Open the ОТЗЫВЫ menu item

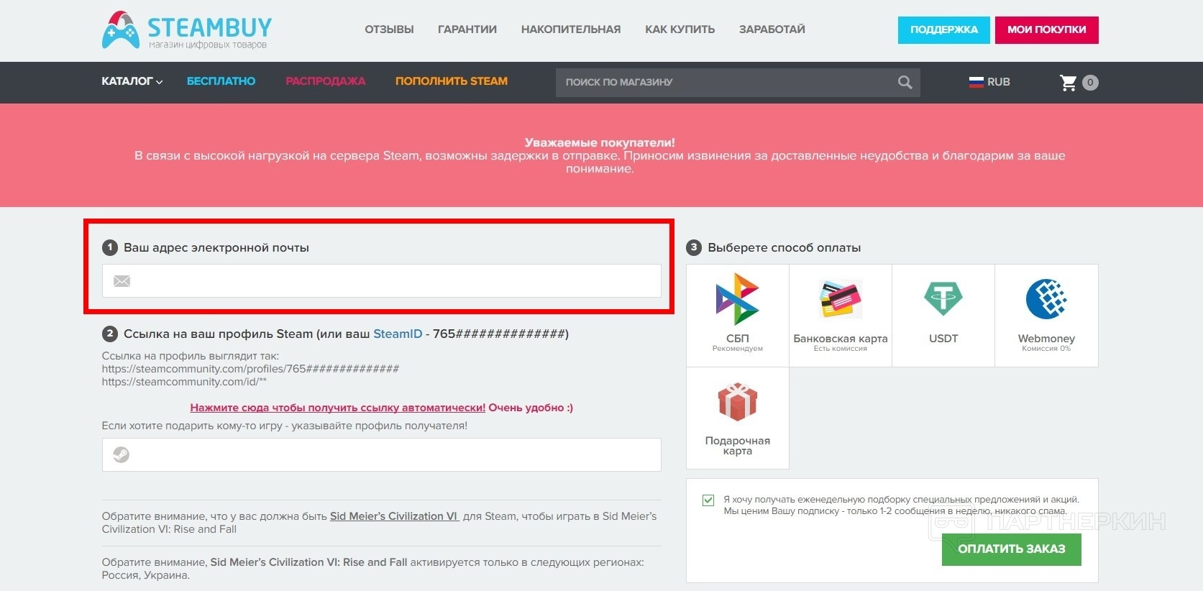point(389,29)
